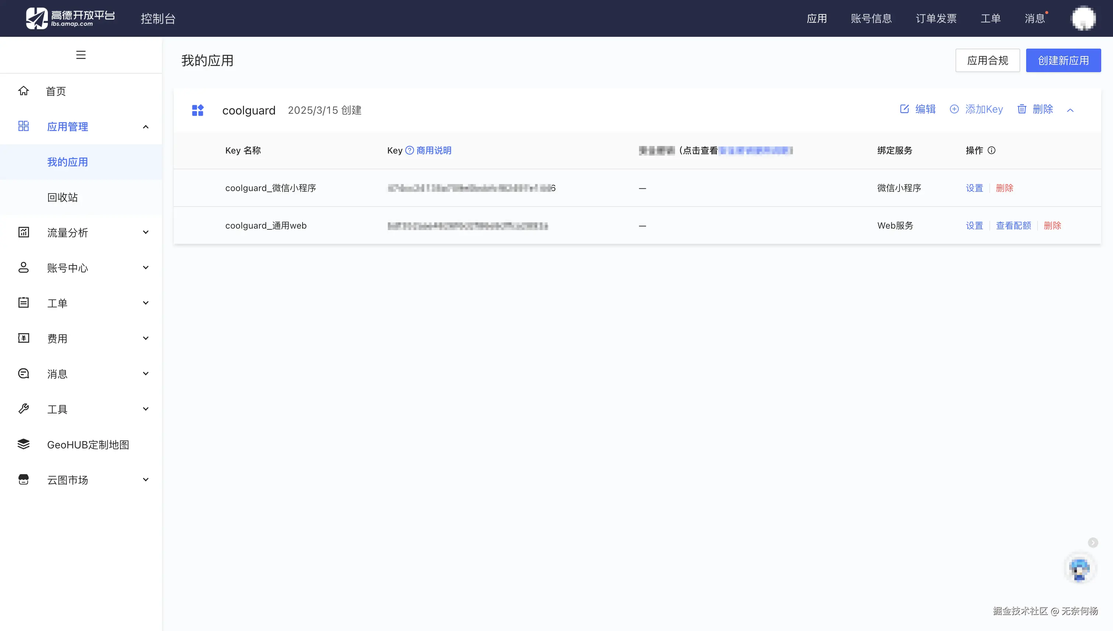Screen dimensions: 1113x631
Task: Click the GeoHUB定制地图 layers icon
Action: (x=24, y=444)
